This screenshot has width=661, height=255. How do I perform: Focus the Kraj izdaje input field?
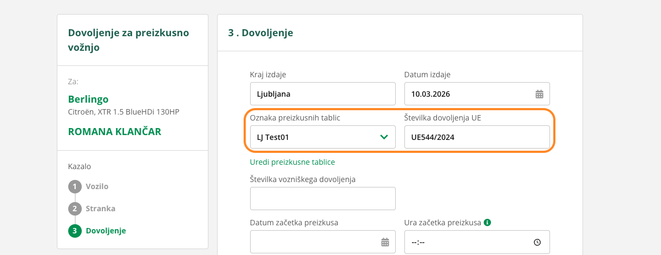(323, 94)
